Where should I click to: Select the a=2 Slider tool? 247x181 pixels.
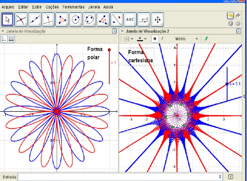(144, 20)
